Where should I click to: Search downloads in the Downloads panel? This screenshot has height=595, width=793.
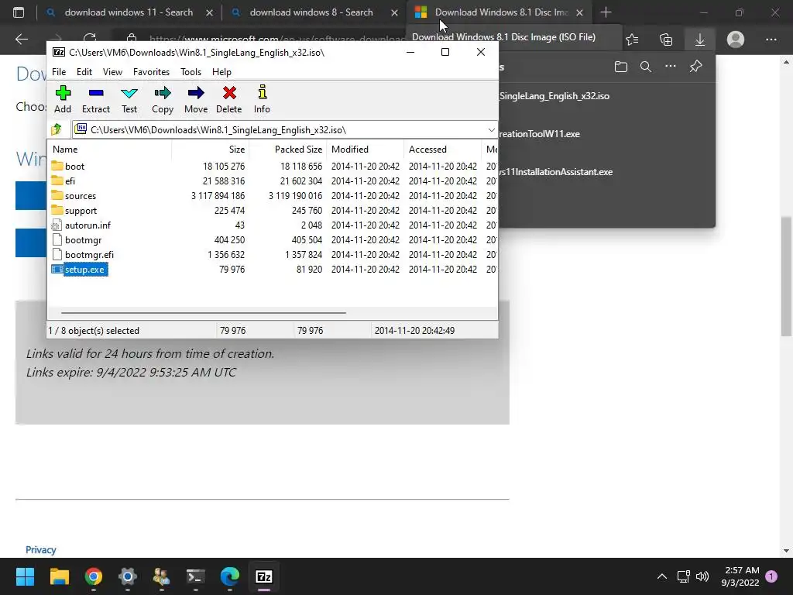(646, 67)
